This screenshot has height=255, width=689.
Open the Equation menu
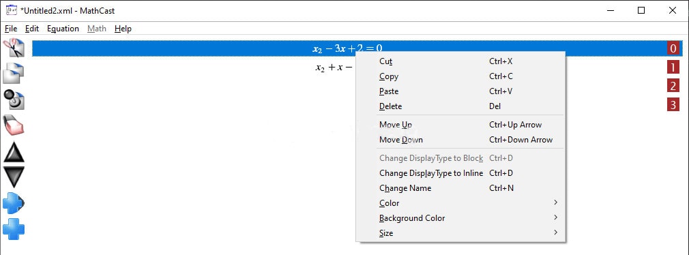point(63,29)
